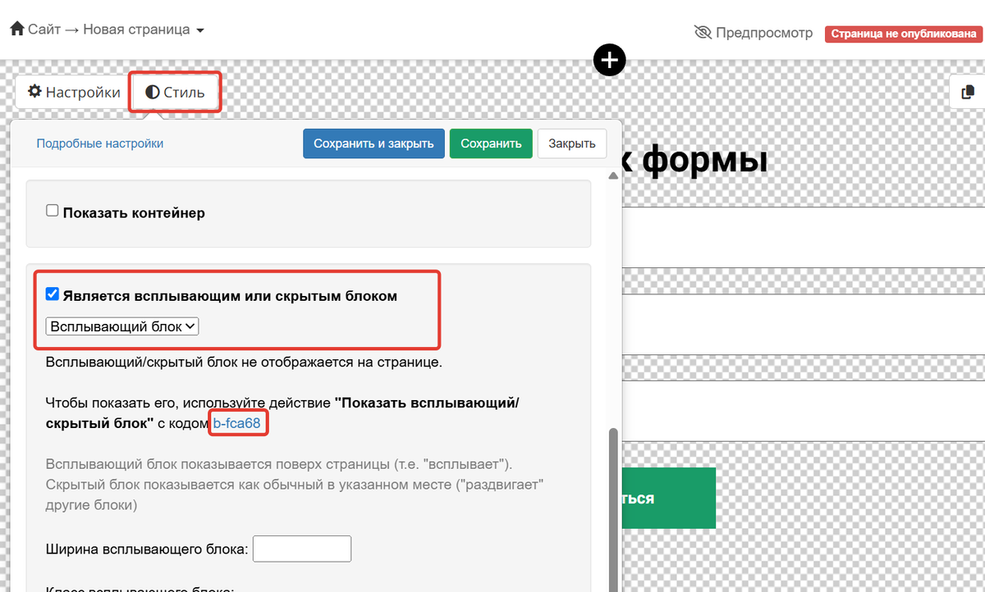Open Предпросмотр preview link
Image resolution: width=985 pixels, height=592 pixels.
pos(764,33)
